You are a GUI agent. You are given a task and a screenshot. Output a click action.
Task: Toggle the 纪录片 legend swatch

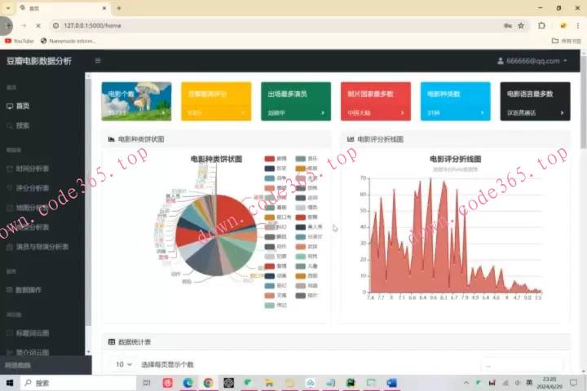click(300, 237)
